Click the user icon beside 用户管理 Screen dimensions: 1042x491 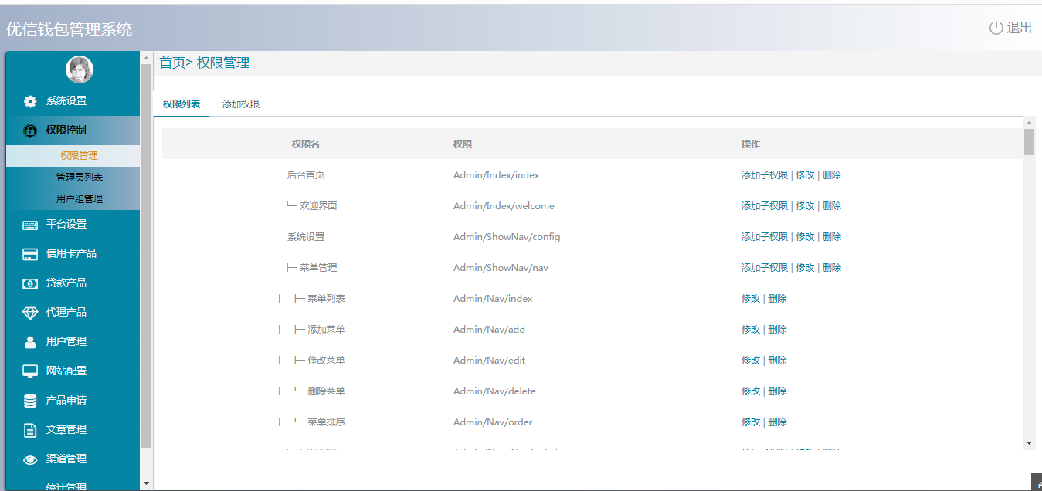click(x=30, y=342)
